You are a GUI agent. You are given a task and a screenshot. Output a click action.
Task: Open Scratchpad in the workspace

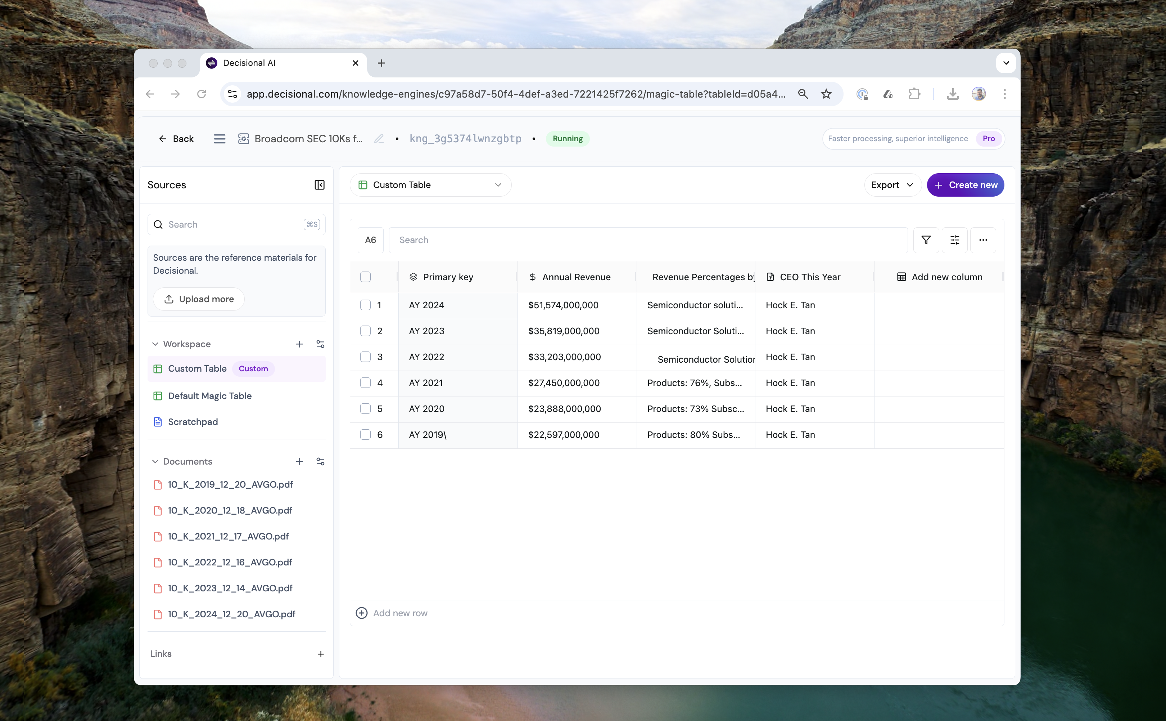193,422
